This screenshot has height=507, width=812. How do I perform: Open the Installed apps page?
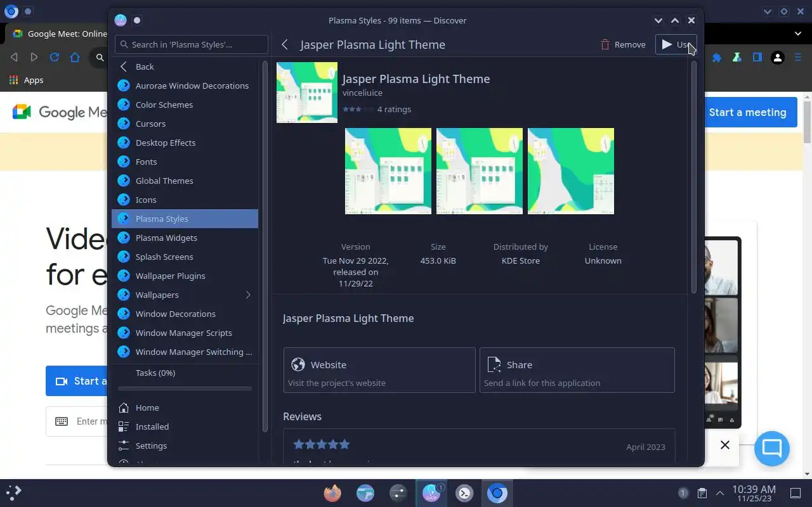pyautogui.click(x=185, y=427)
